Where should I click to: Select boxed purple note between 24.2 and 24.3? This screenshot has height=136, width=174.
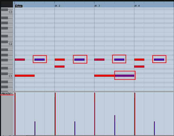[x=79, y=59]
